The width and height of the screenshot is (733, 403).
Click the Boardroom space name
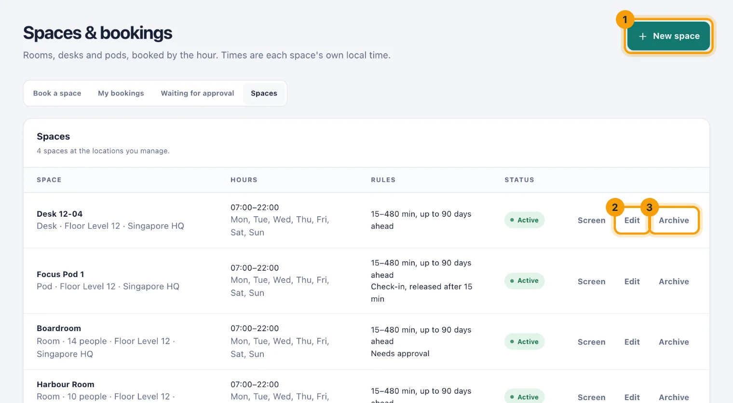click(59, 328)
